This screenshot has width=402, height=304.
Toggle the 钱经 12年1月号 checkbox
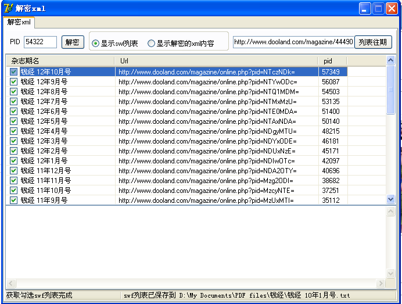point(13,161)
